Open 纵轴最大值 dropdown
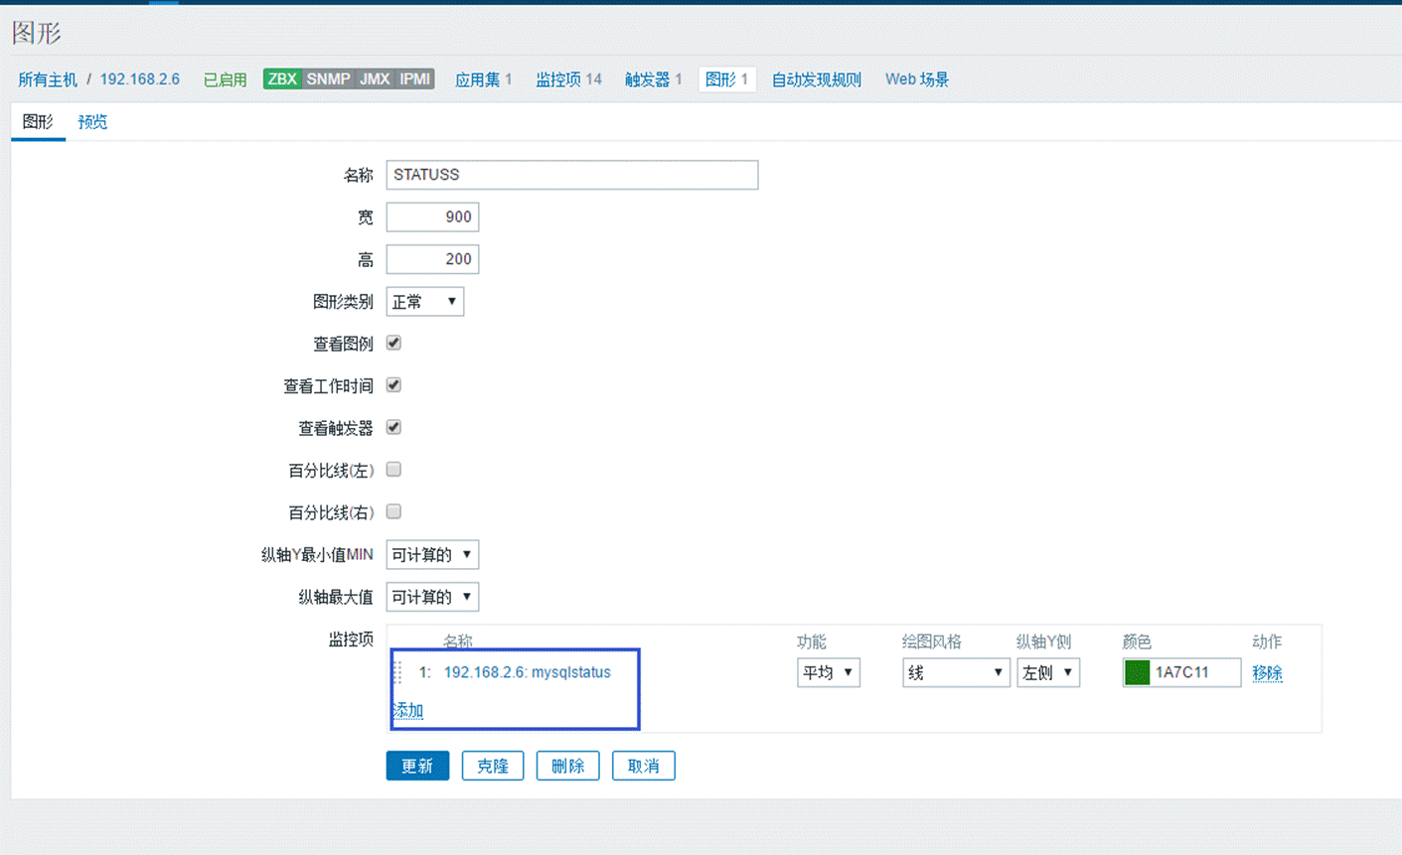This screenshot has width=1402, height=855. point(432,597)
